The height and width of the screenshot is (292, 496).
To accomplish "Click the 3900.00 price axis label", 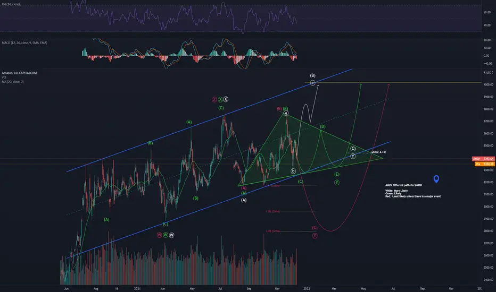I will (x=489, y=97).
